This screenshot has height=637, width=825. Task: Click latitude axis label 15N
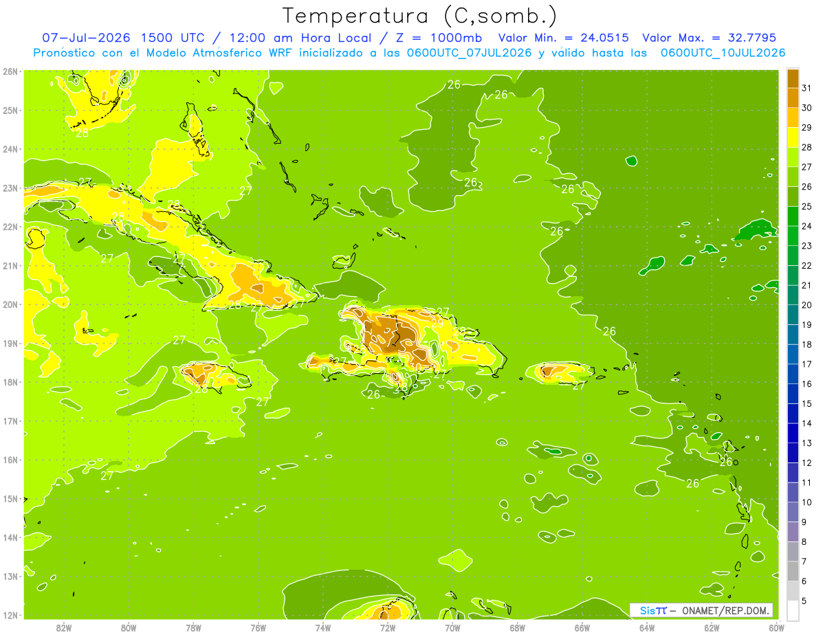coord(10,498)
